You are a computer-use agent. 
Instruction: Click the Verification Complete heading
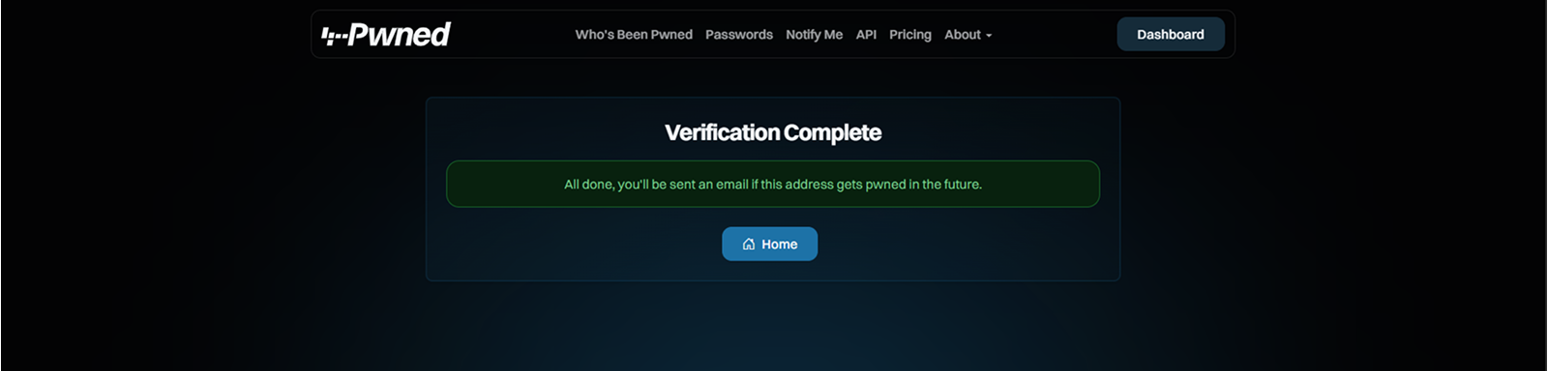[x=773, y=132]
